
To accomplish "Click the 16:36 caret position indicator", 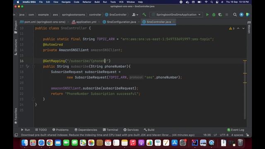I will (207, 135).
